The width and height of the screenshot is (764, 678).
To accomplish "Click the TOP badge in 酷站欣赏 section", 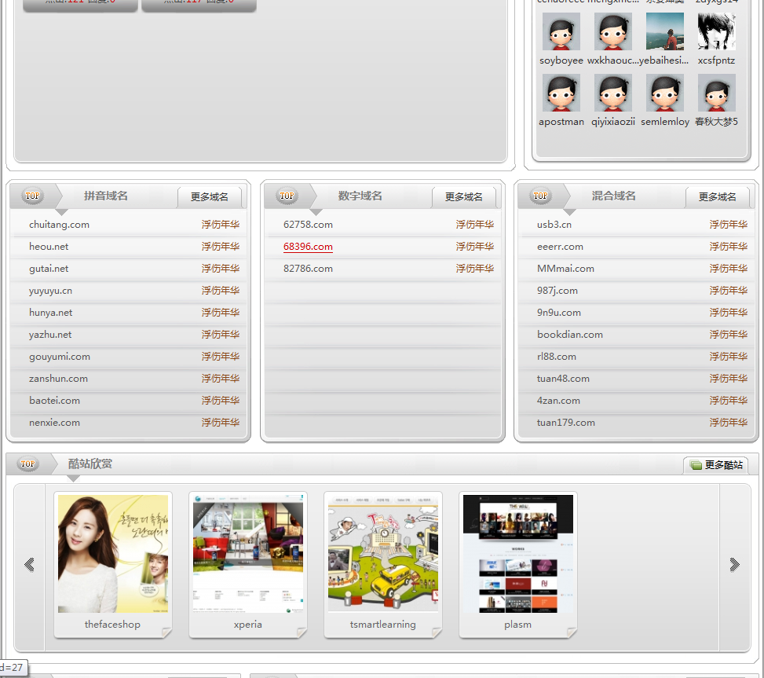I will click(27, 464).
